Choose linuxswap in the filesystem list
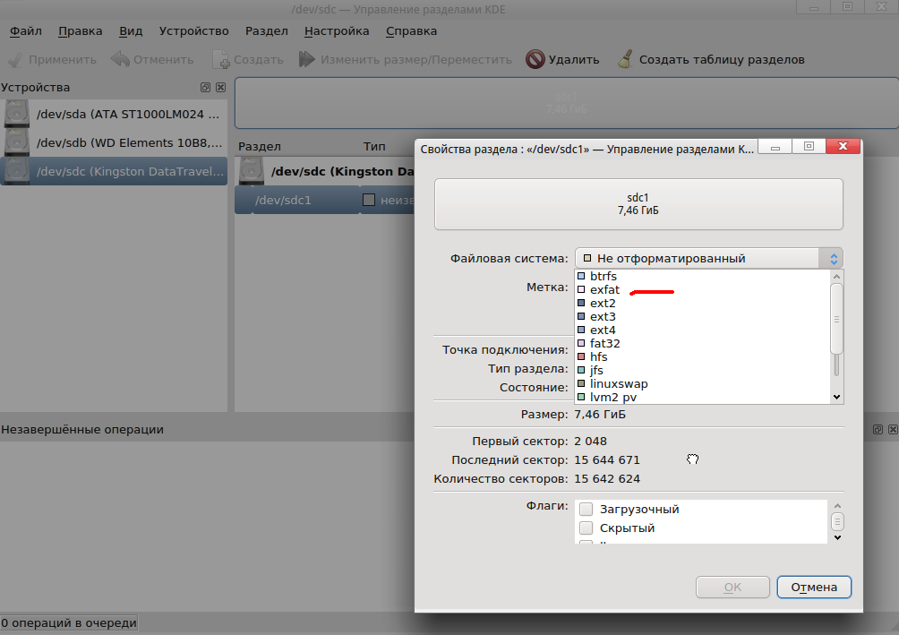Image resolution: width=899 pixels, height=635 pixels. (702, 383)
